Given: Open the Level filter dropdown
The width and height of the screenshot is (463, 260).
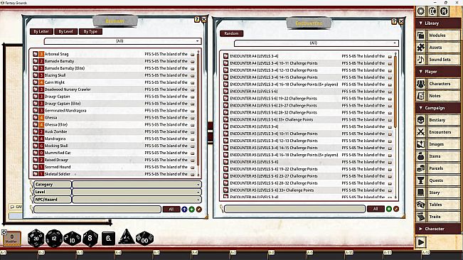Looking at the screenshot, I should point(137,192).
